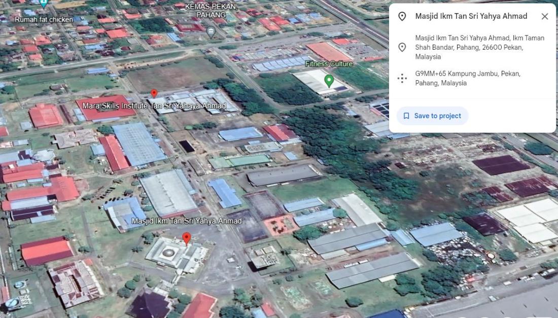Select red pin at Mara Skills Institute
This screenshot has height=318, width=558.
(x=154, y=93)
